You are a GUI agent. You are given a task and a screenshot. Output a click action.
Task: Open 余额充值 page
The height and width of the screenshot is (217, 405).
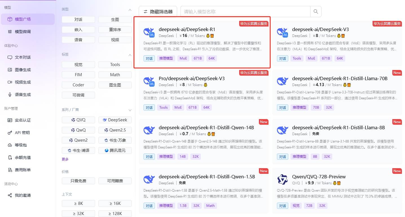tap(28, 157)
